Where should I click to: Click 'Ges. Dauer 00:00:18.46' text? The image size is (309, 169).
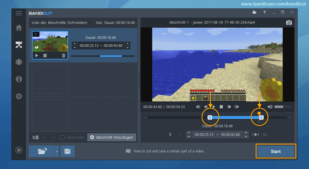[x=115, y=23]
